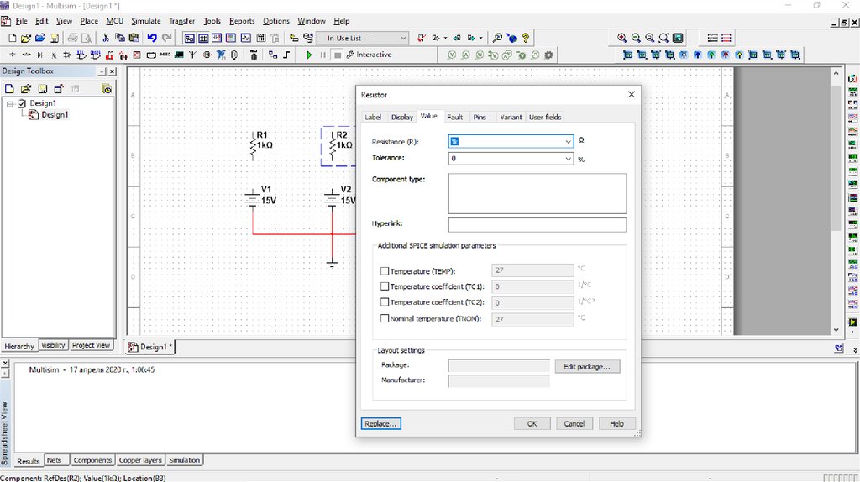Click the Save icon in the main toolbar
860x482 pixels.
coord(54,38)
